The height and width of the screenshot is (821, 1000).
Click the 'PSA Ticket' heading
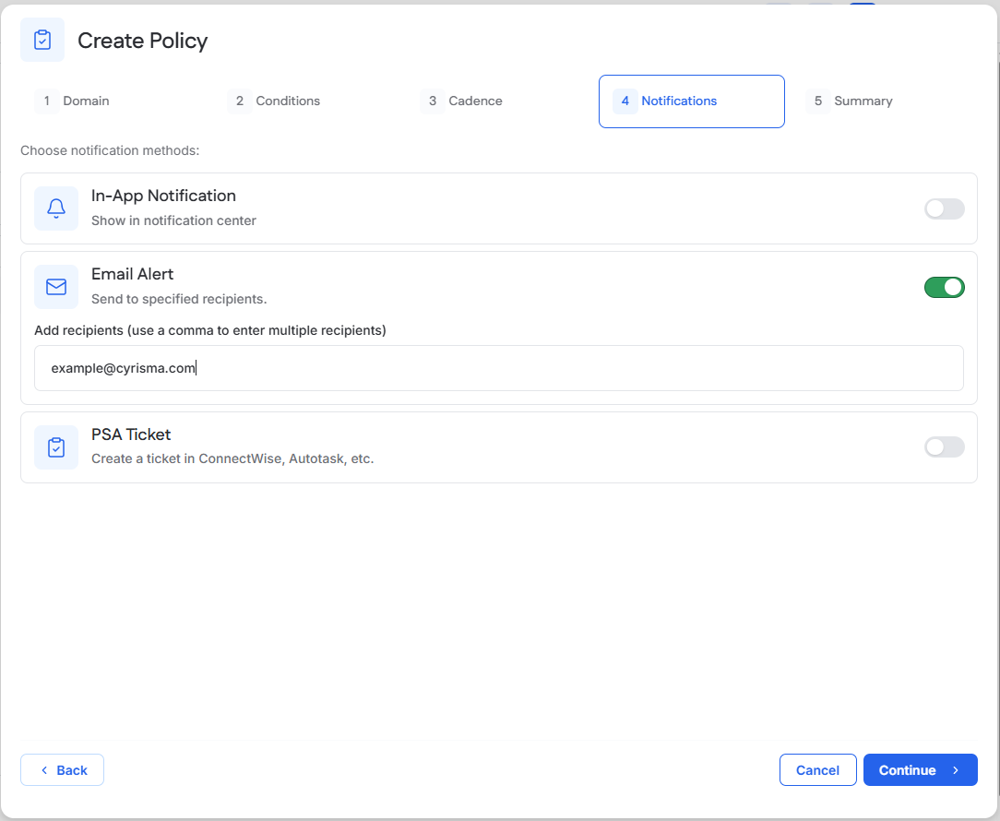pyautogui.click(x=131, y=434)
